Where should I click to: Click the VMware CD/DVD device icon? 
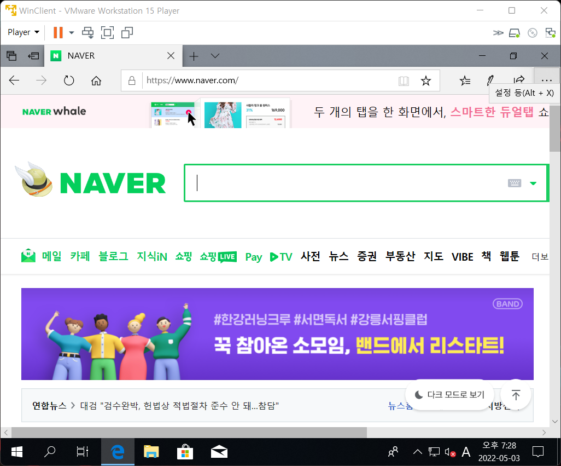coord(533,33)
